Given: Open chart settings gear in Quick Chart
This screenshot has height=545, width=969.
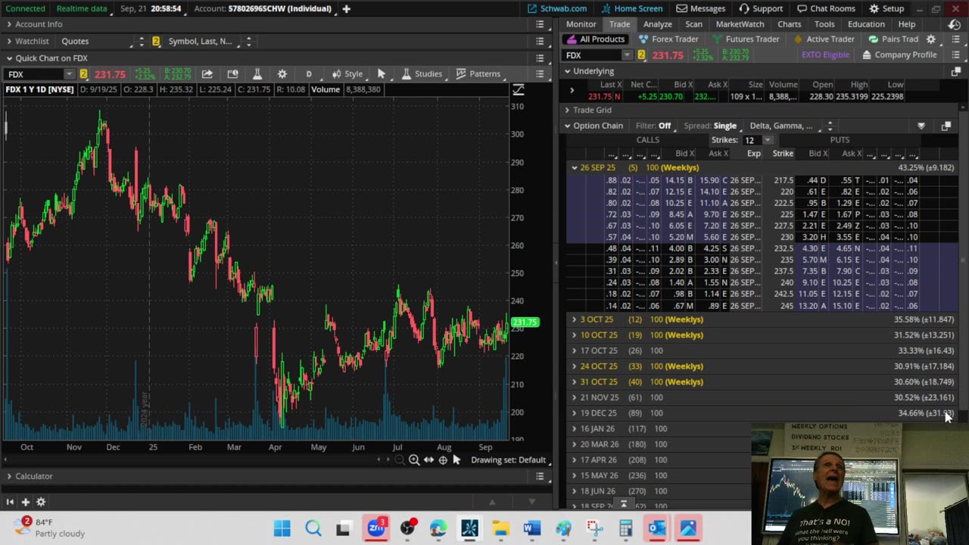Looking at the screenshot, I should coord(282,74).
